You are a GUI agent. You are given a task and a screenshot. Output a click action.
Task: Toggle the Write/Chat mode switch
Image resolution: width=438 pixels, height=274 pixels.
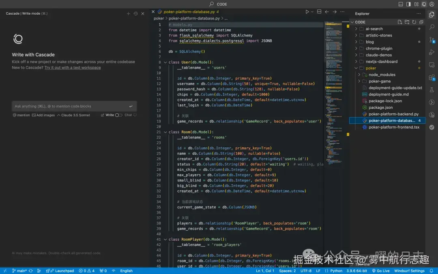point(118,115)
